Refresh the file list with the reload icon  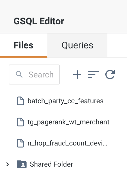110,75
